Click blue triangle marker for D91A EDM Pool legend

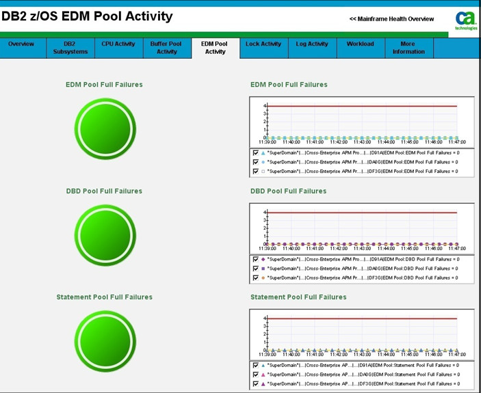point(263,152)
